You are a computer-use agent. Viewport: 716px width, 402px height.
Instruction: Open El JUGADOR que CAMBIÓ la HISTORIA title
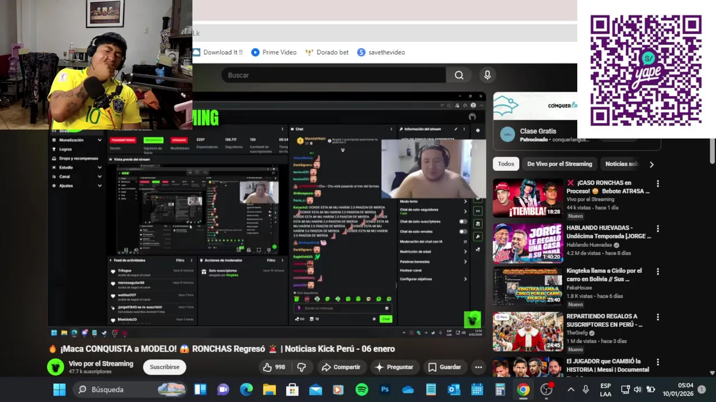pyautogui.click(x=607, y=365)
